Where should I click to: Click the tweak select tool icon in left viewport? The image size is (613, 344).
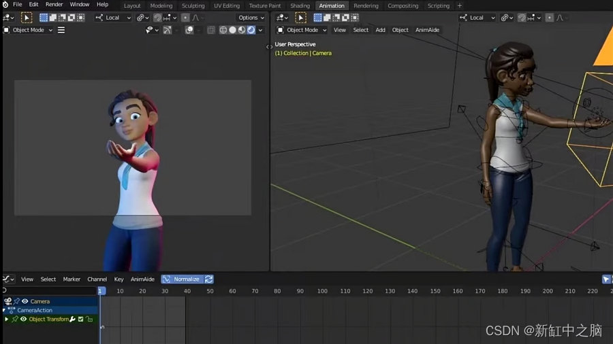tap(27, 18)
